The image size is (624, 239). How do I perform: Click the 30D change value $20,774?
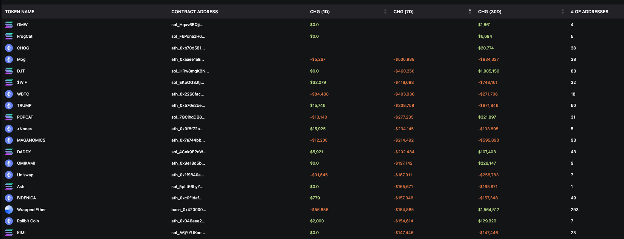point(486,48)
